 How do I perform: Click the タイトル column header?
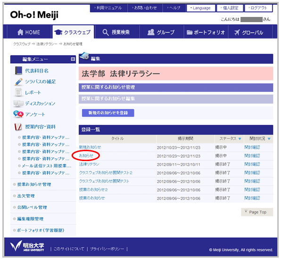point(117,138)
